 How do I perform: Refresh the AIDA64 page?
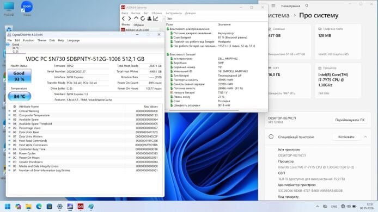tap(143, 18)
